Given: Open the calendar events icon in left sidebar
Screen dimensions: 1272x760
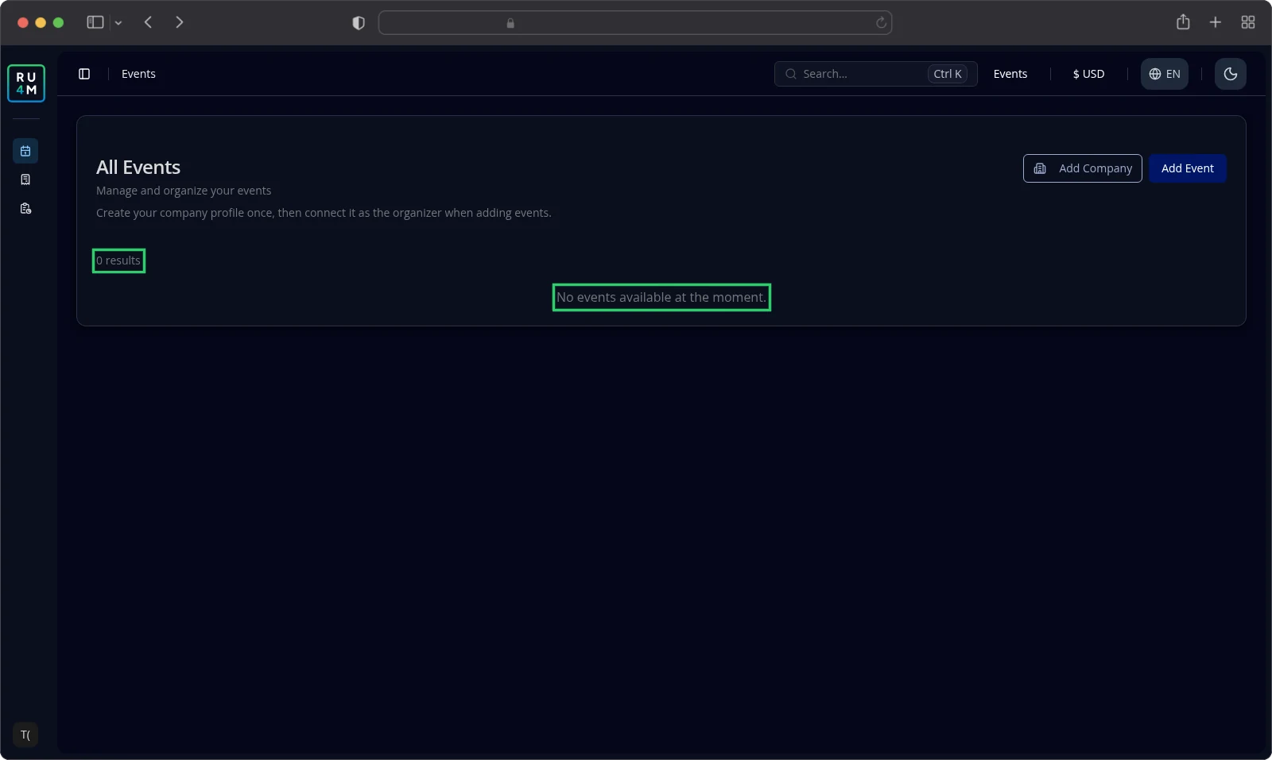Looking at the screenshot, I should coord(25,151).
